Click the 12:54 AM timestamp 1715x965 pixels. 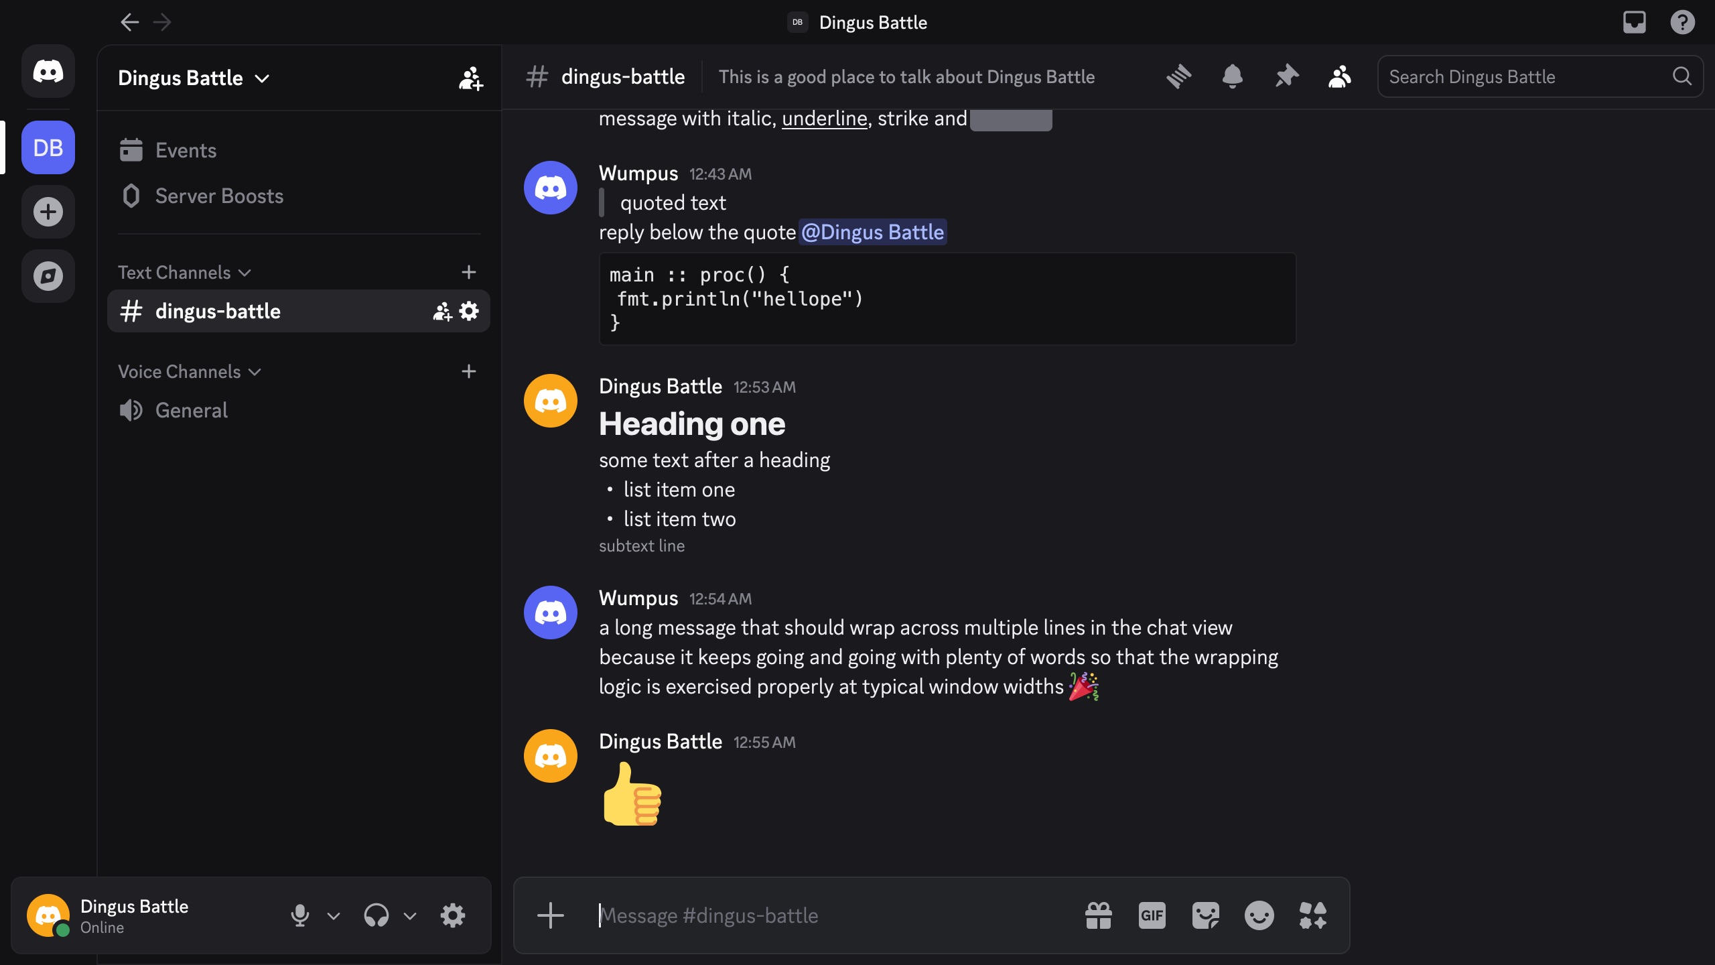click(720, 599)
